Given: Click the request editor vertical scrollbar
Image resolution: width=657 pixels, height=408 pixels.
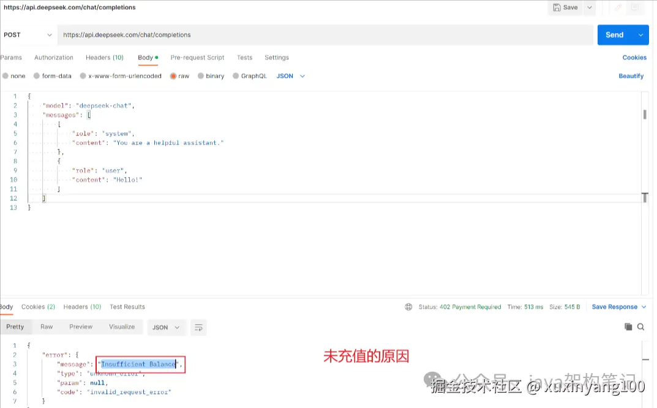Looking at the screenshot, I should (x=645, y=114).
